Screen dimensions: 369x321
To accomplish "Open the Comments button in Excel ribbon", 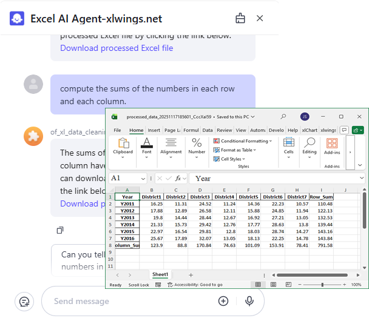I will 344,130.
